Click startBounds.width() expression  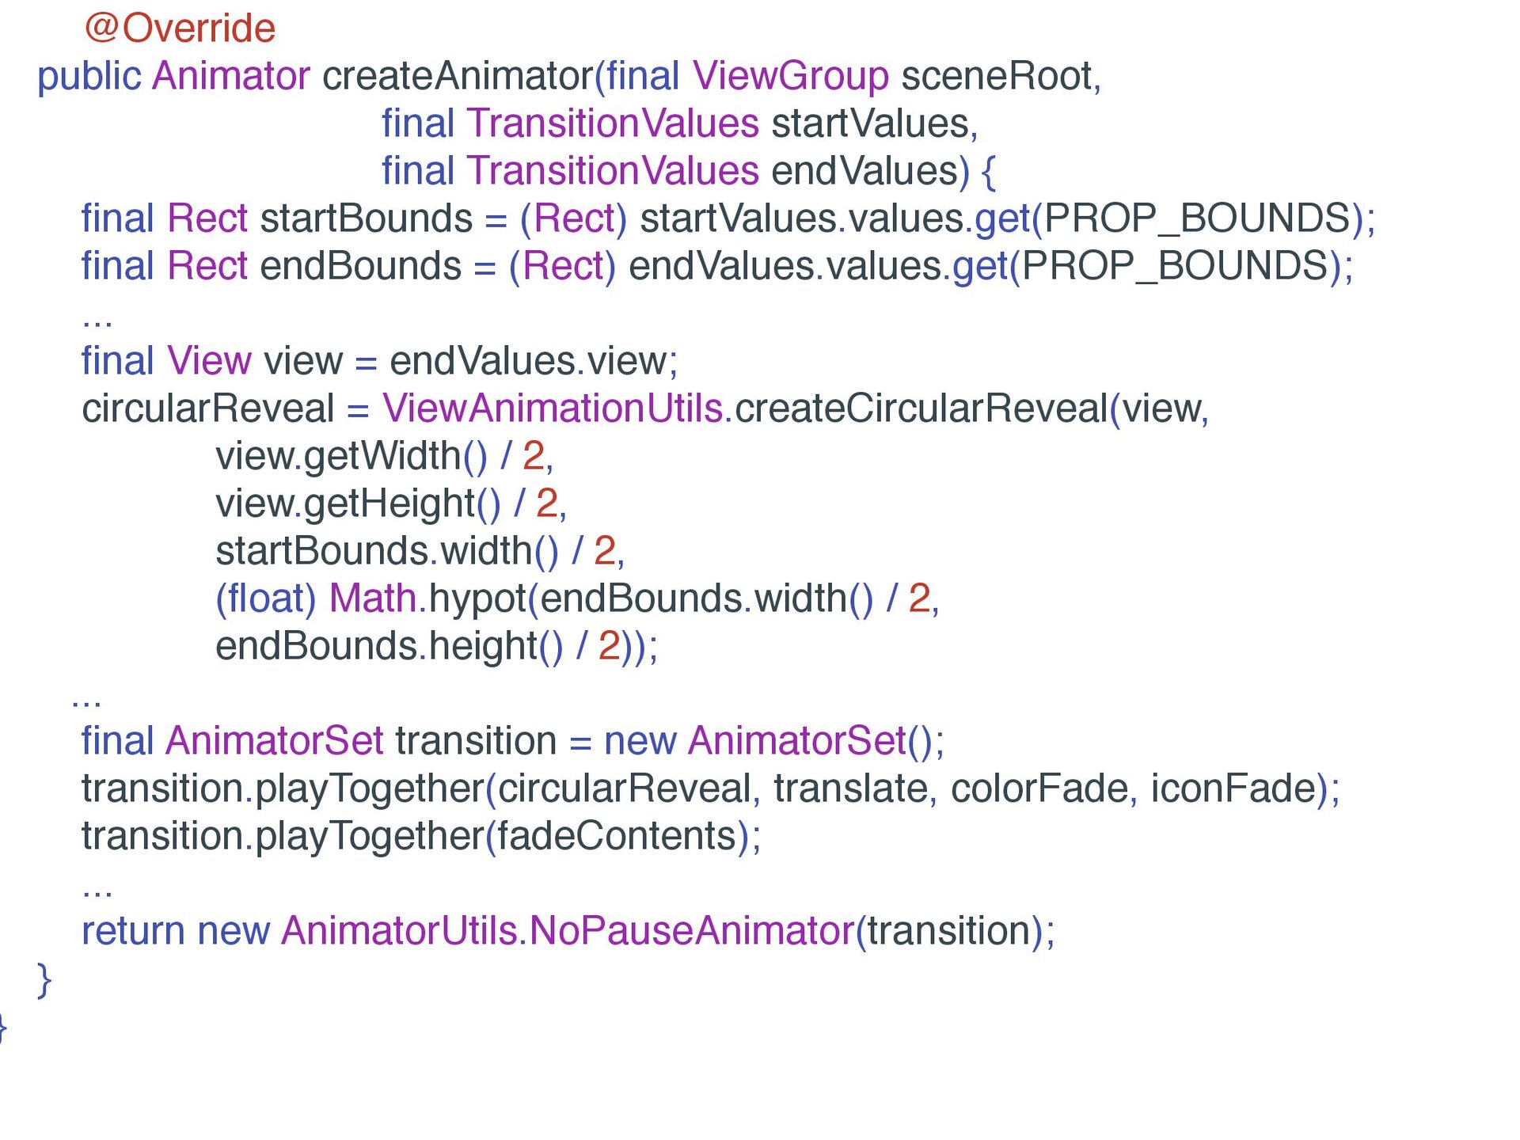[386, 551]
